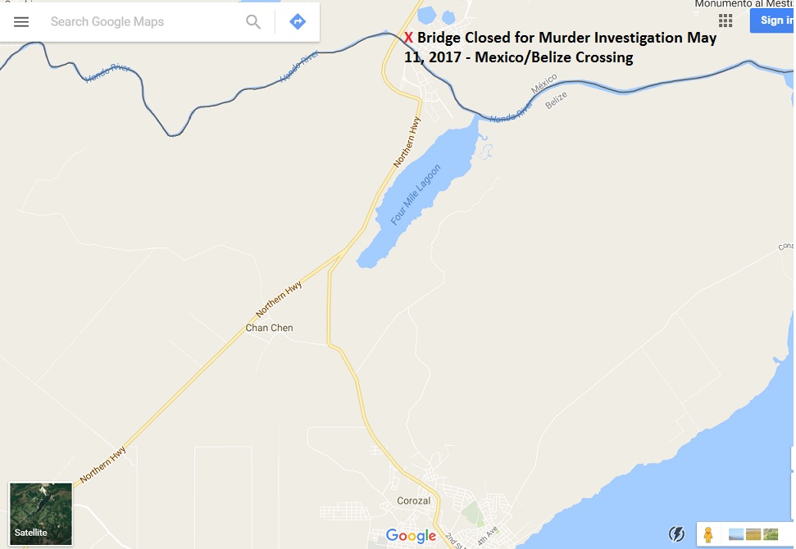Click the Corozal town label
The height and width of the screenshot is (549, 796).
[413, 501]
